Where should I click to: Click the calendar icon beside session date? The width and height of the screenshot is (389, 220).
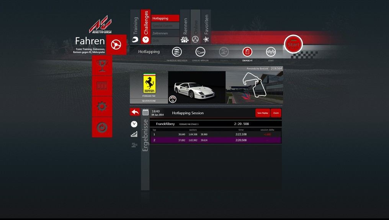coord(145,112)
